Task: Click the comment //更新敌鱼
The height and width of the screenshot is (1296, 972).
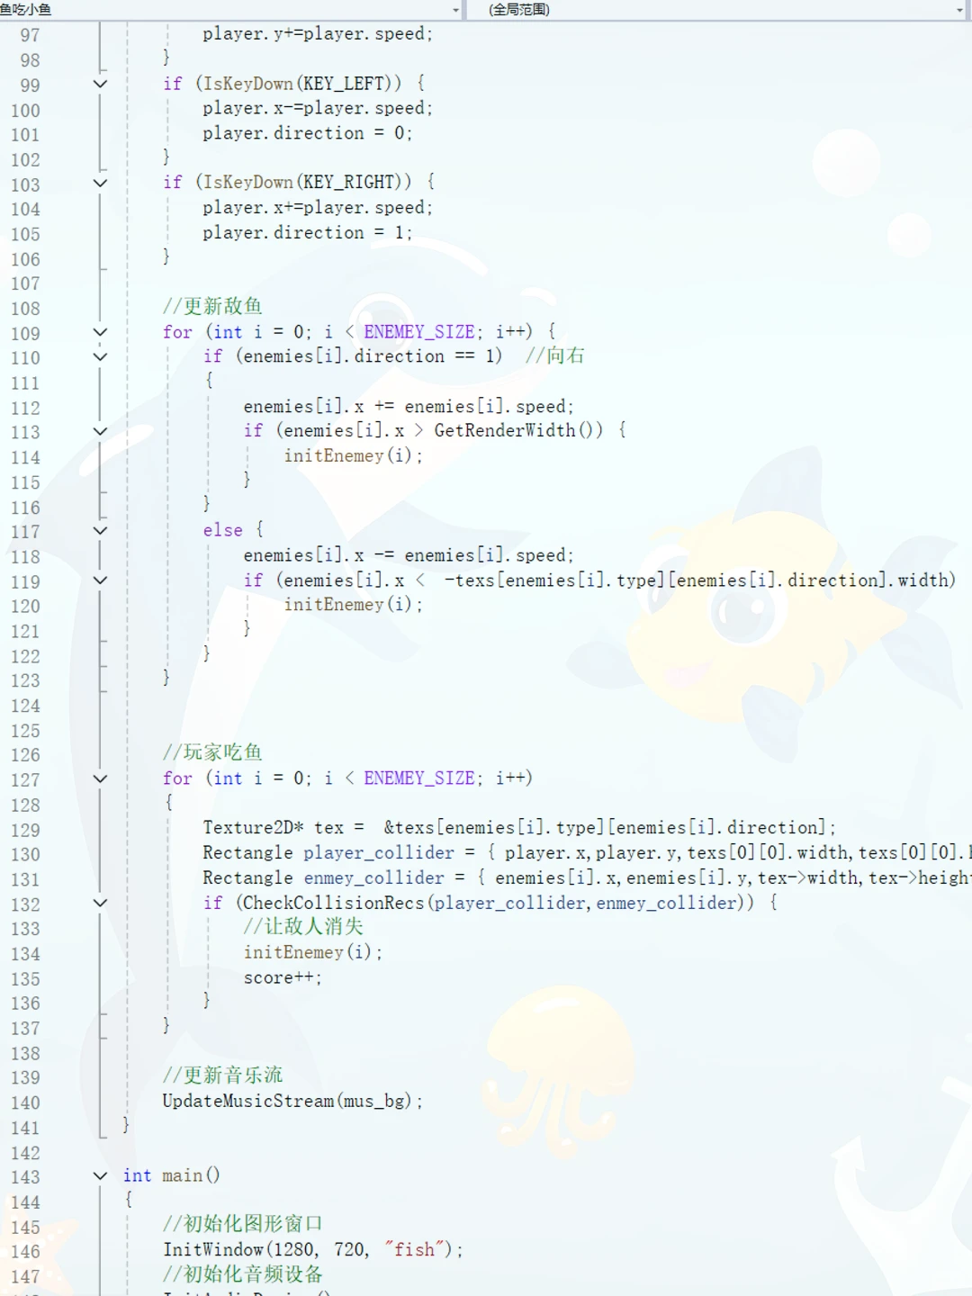Action: [212, 306]
